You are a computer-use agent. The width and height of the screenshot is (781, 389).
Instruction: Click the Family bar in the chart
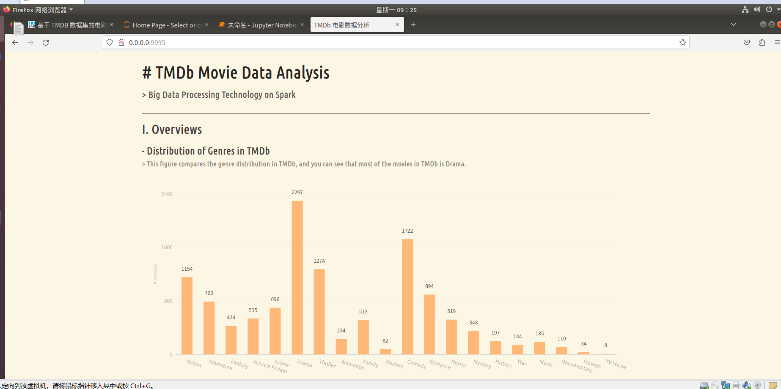(x=363, y=337)
